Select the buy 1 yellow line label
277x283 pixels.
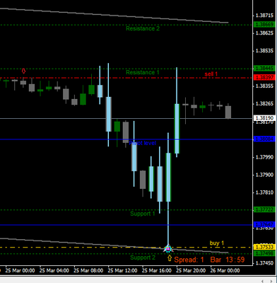click(217, 243)
